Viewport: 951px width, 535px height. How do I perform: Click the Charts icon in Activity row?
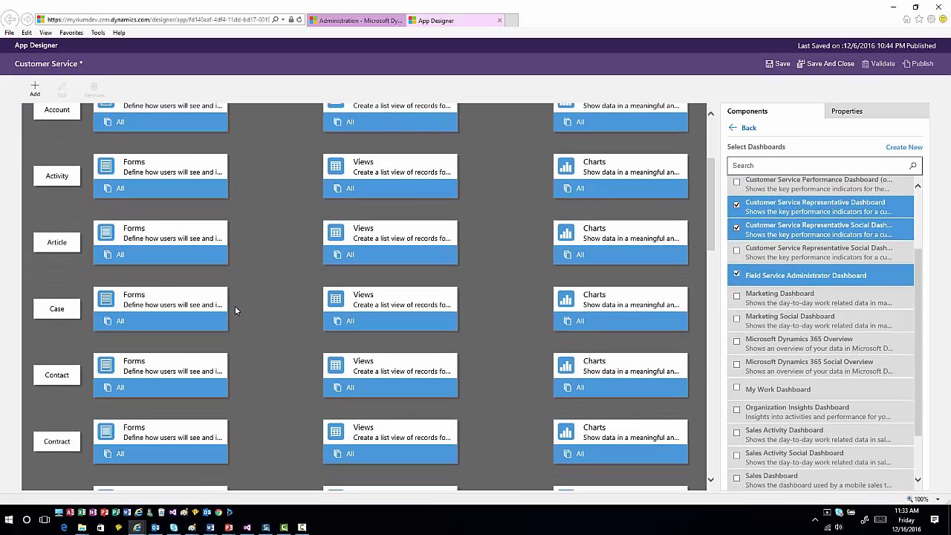click(566, 166)
